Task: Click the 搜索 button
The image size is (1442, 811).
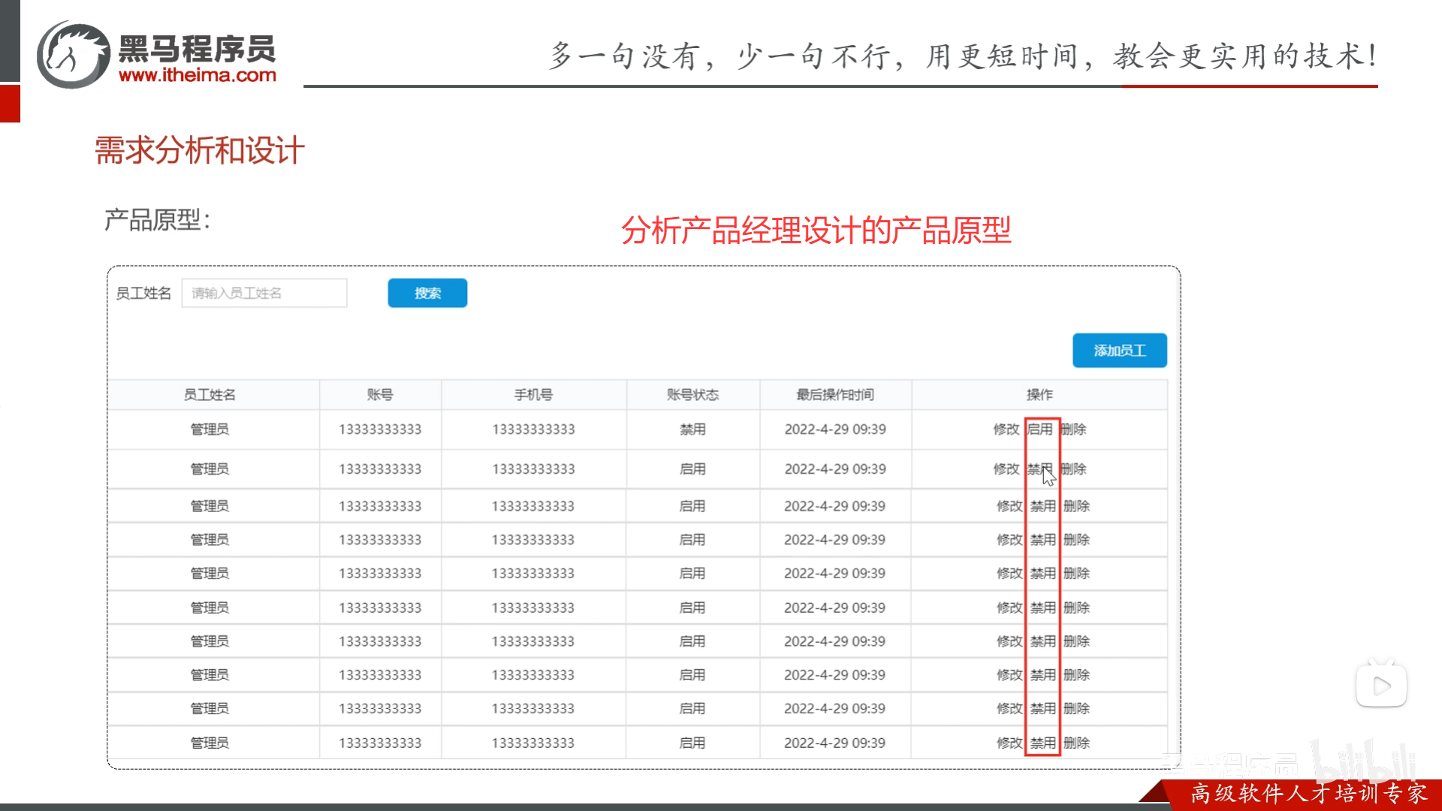Action: (427, 293)
